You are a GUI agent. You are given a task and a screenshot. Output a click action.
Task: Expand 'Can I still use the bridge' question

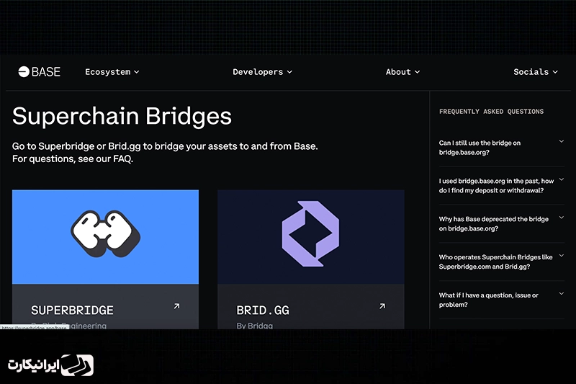[501, 148]
